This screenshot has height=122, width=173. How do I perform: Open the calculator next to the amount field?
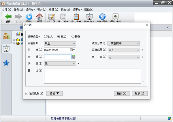point(74,57)
